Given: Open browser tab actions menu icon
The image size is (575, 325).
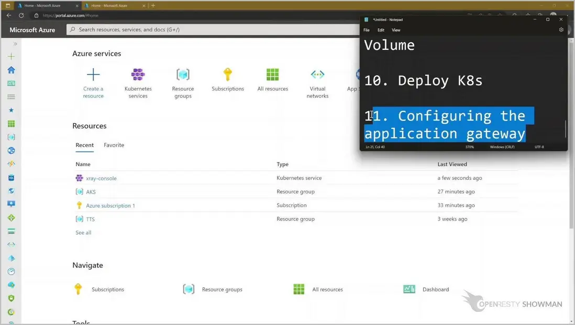Looking at the screenshot, I should [x=8, y=6].
